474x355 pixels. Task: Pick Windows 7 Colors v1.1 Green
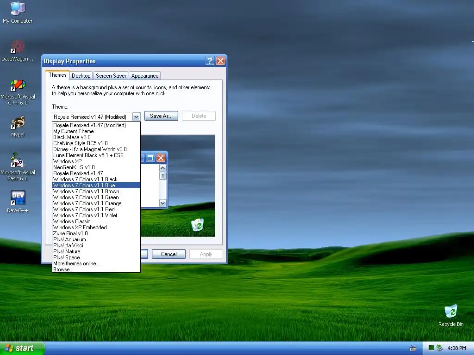(96, 197)
